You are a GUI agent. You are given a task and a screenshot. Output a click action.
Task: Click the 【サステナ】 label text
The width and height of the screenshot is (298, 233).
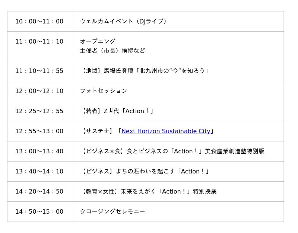click(98, 131)
